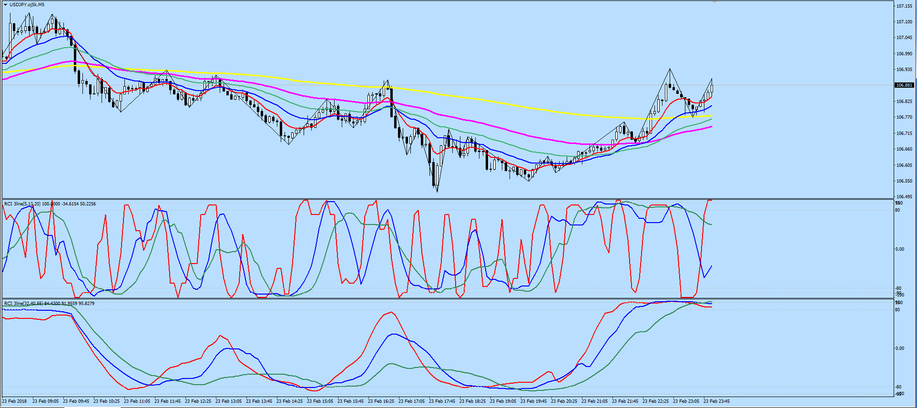Click price scale value 106.770
Viewport: 917px width, 408px height.
[x=904, y=117]
